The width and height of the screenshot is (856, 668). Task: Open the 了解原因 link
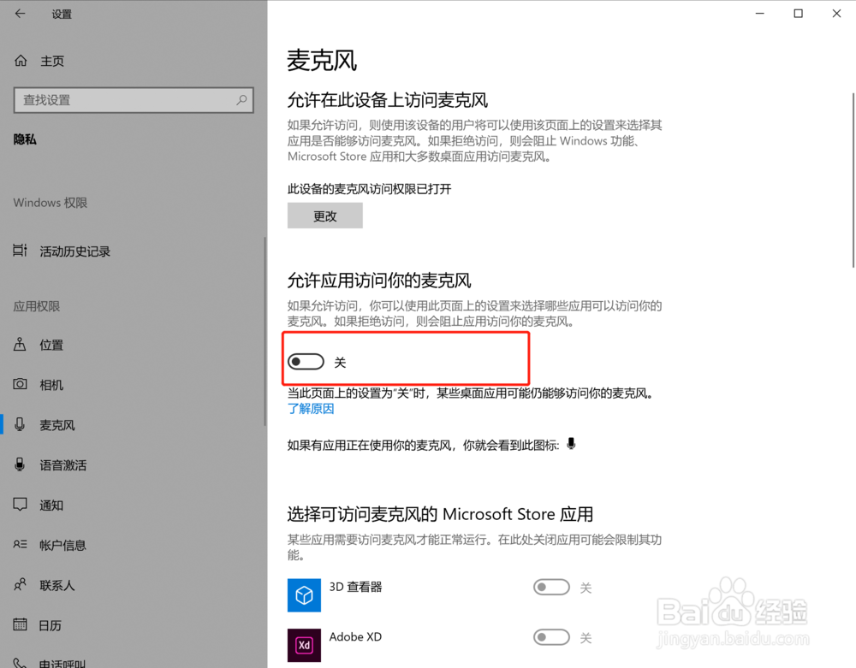tap(311, 408)
